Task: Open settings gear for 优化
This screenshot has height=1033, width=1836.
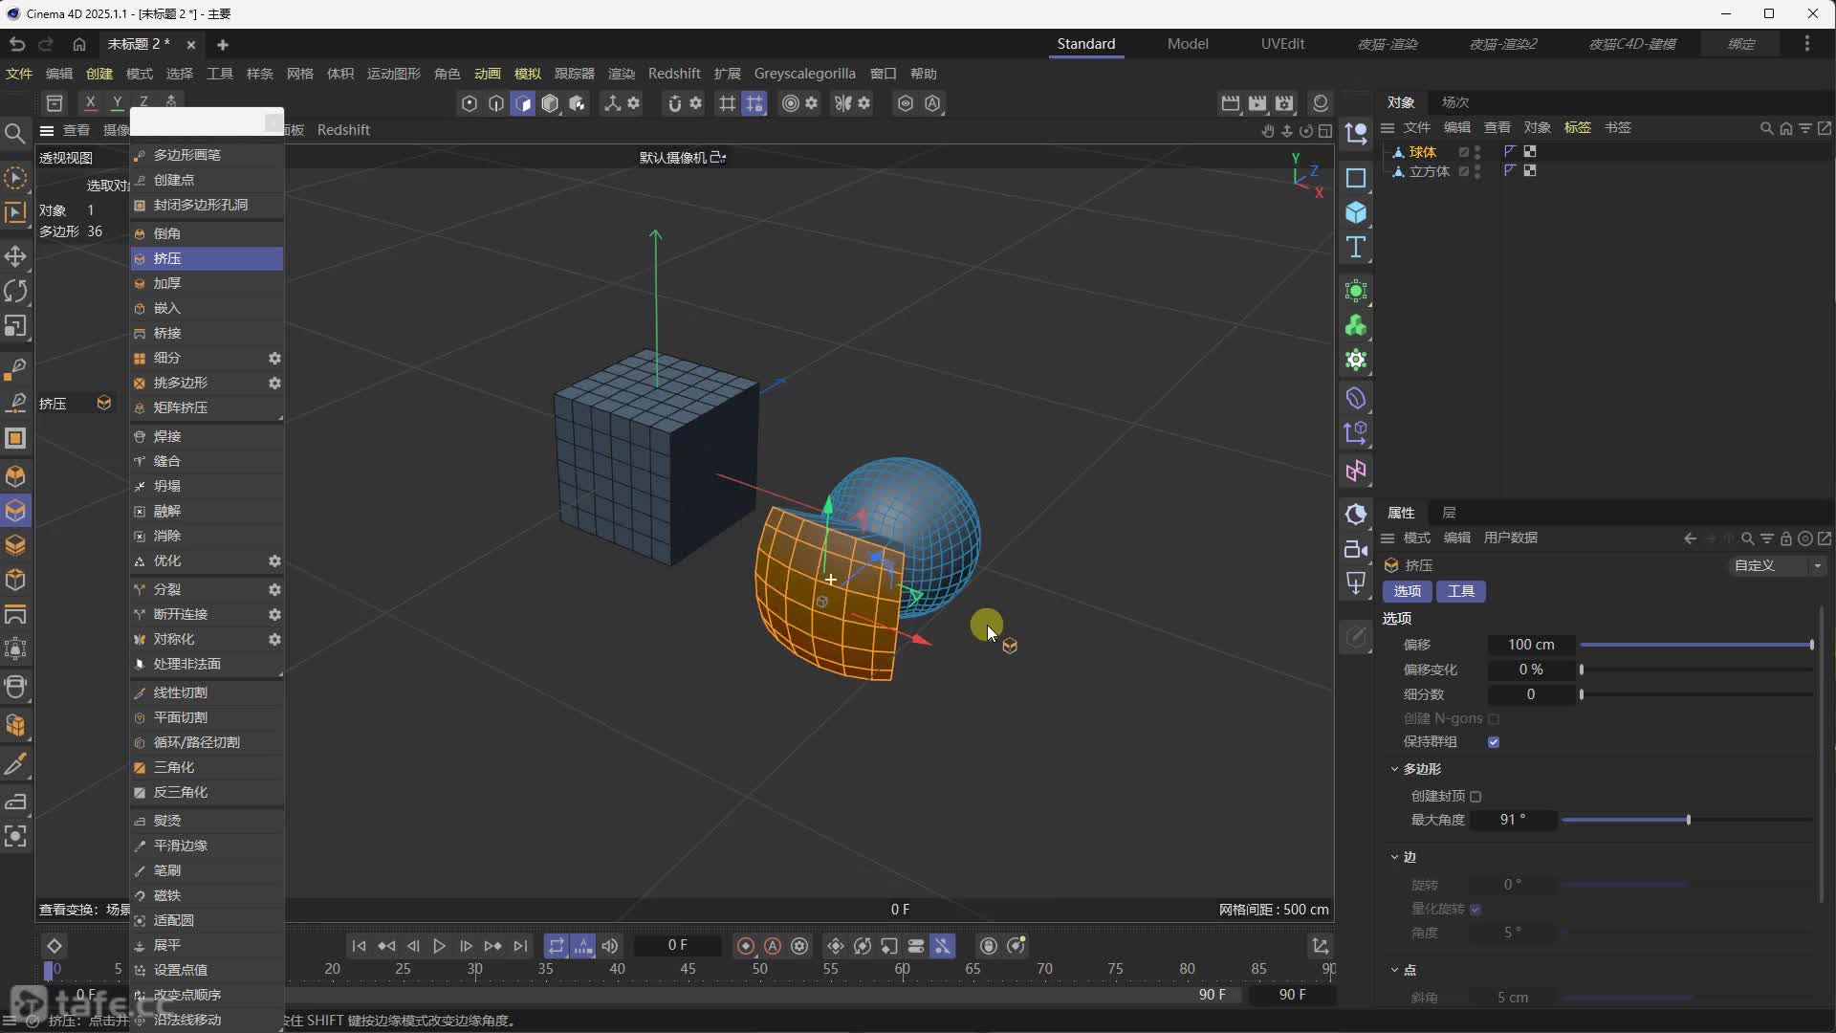Action: [274, 560]
